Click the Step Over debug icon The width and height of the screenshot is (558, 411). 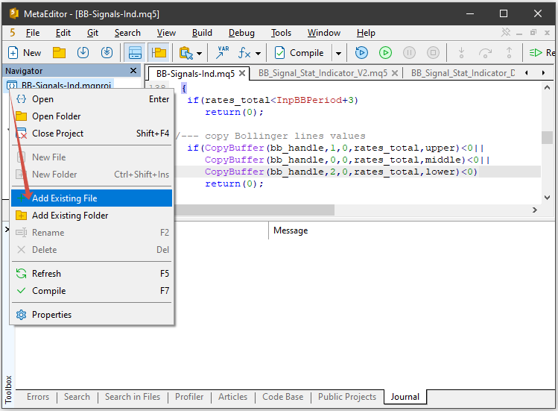click(x=486, y=53)
